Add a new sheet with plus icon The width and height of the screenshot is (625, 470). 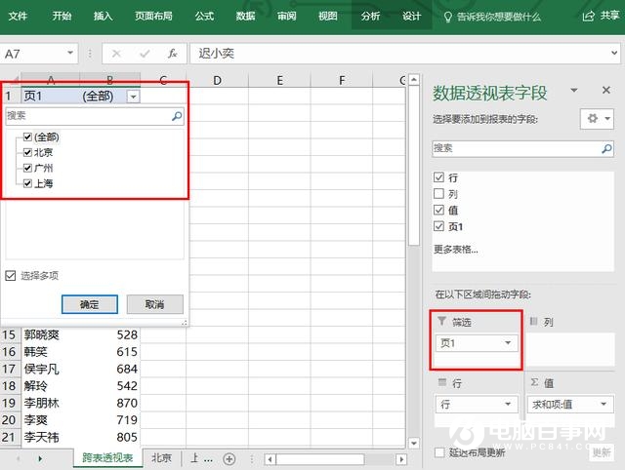coord(229,458)
